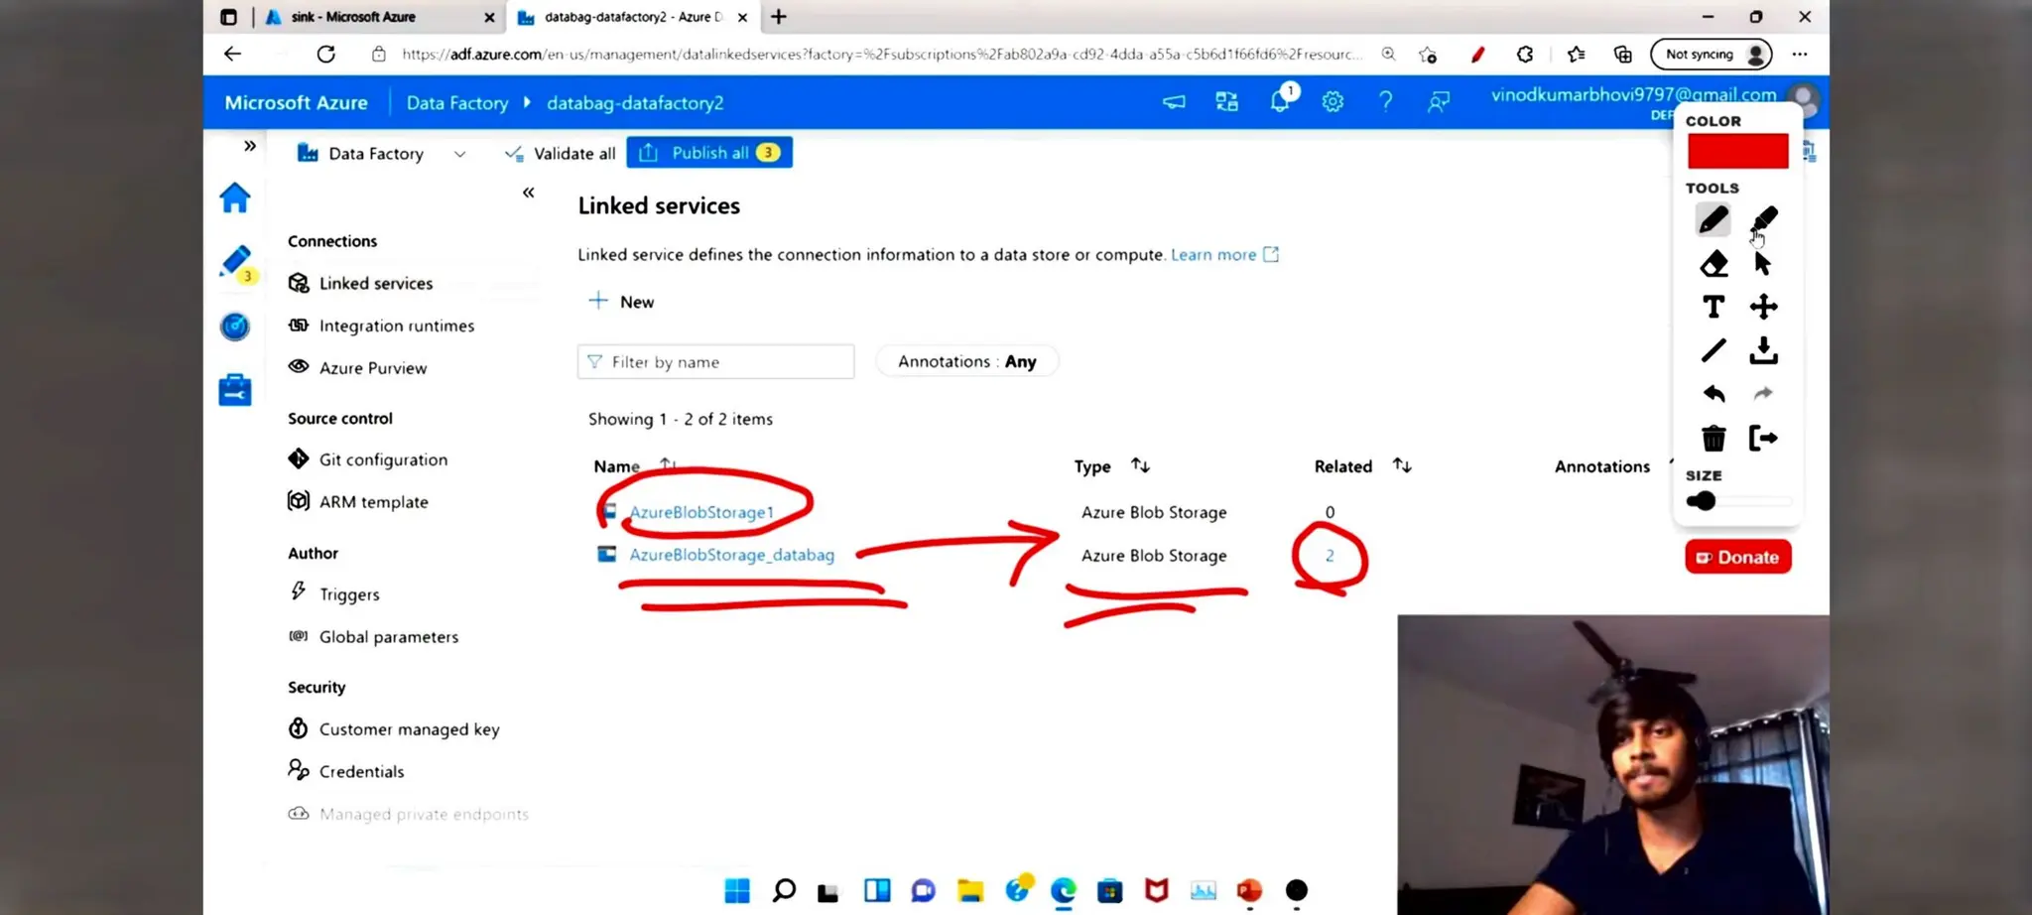Open feedback icon in header
The height and width of the screenshot is (915, 2032).
point(1439,102)
